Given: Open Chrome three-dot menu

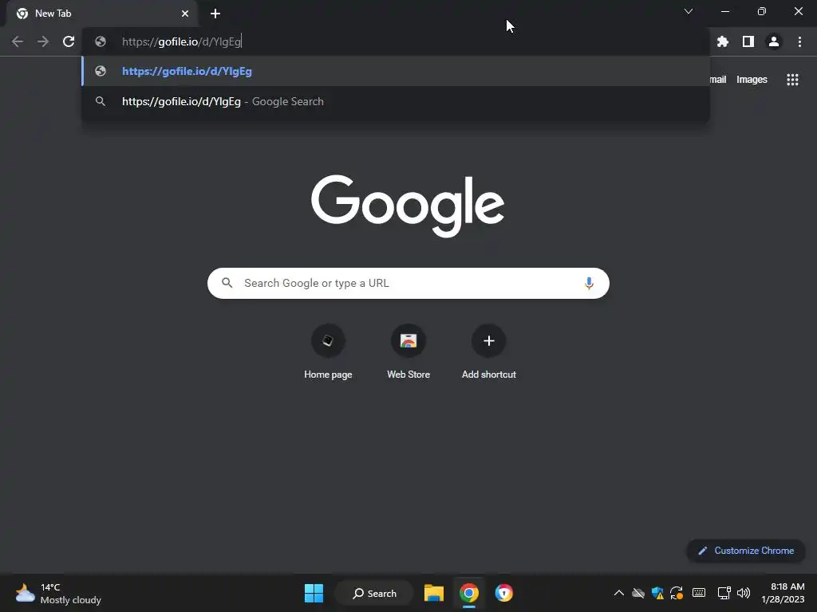Looking at the screenshot, I should 799,41.
